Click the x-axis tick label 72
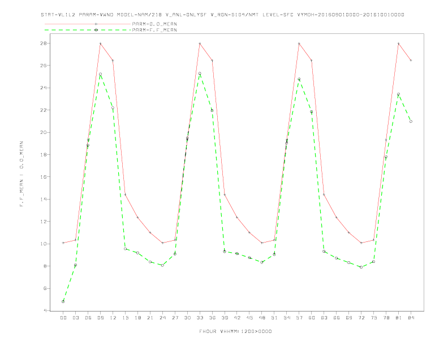The height and width of the screenshot is (346, 448). (x=361, y=318)
